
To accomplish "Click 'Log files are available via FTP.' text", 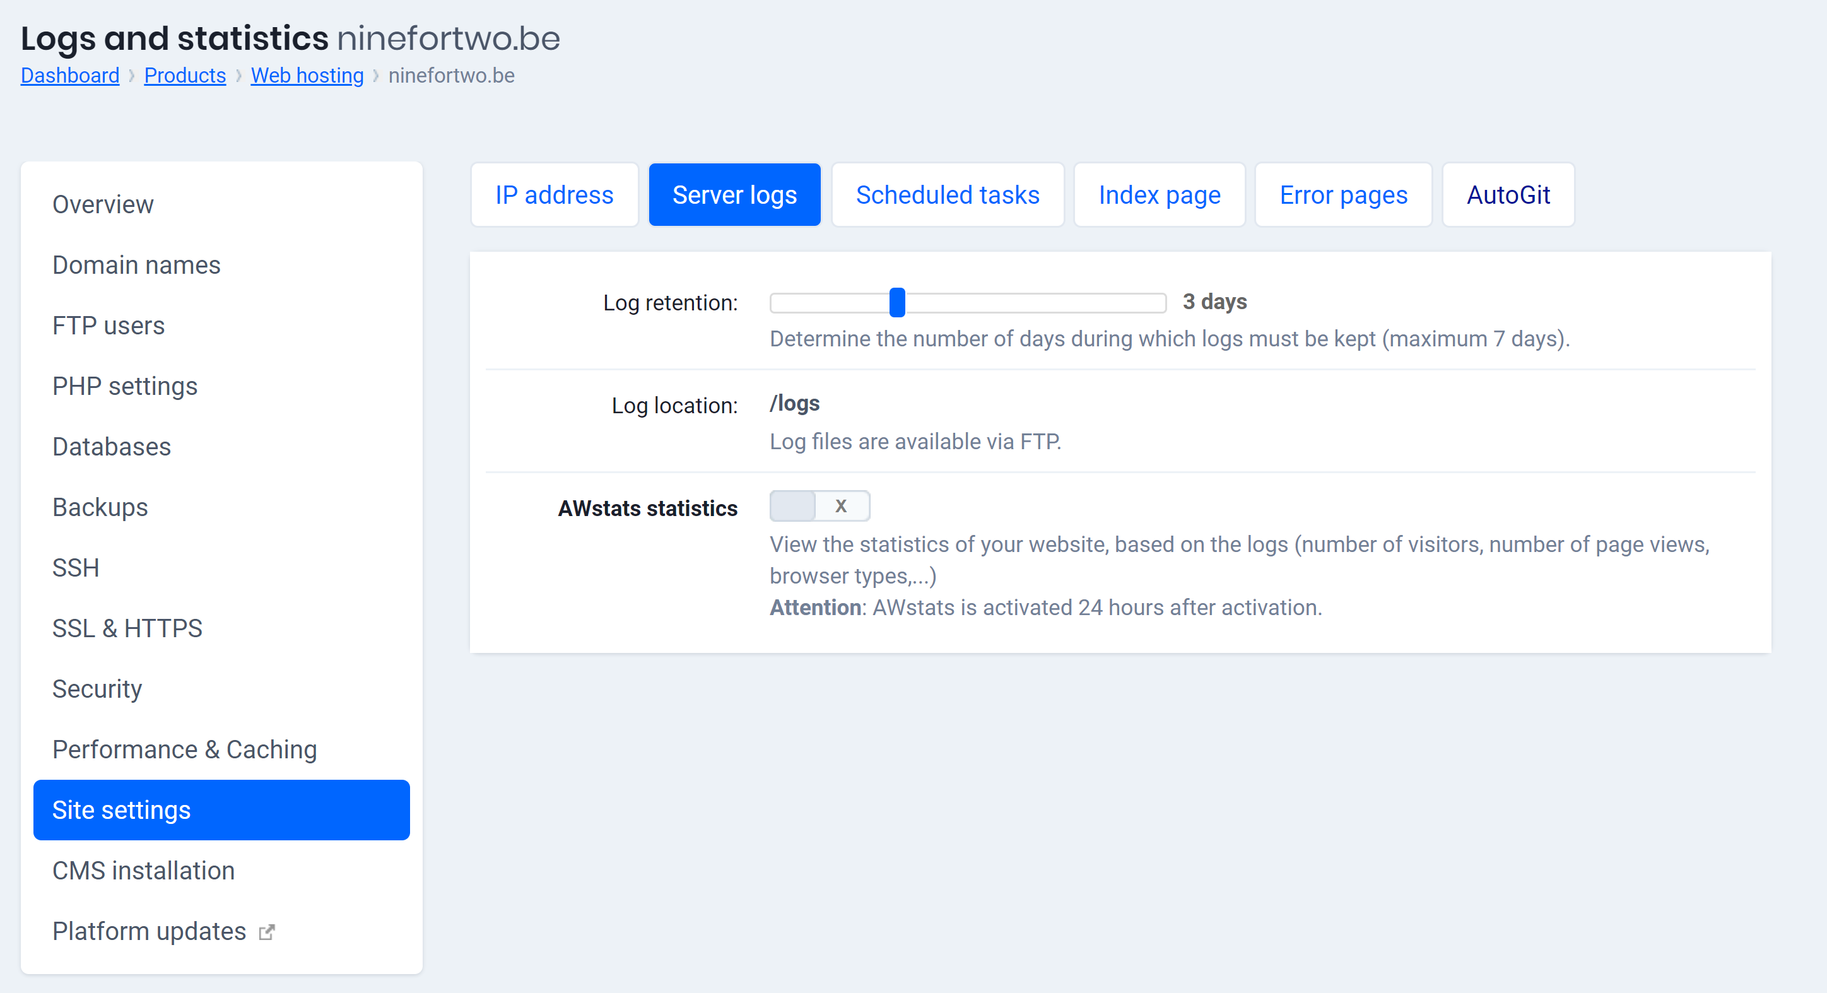I will (x=915, y=442).
